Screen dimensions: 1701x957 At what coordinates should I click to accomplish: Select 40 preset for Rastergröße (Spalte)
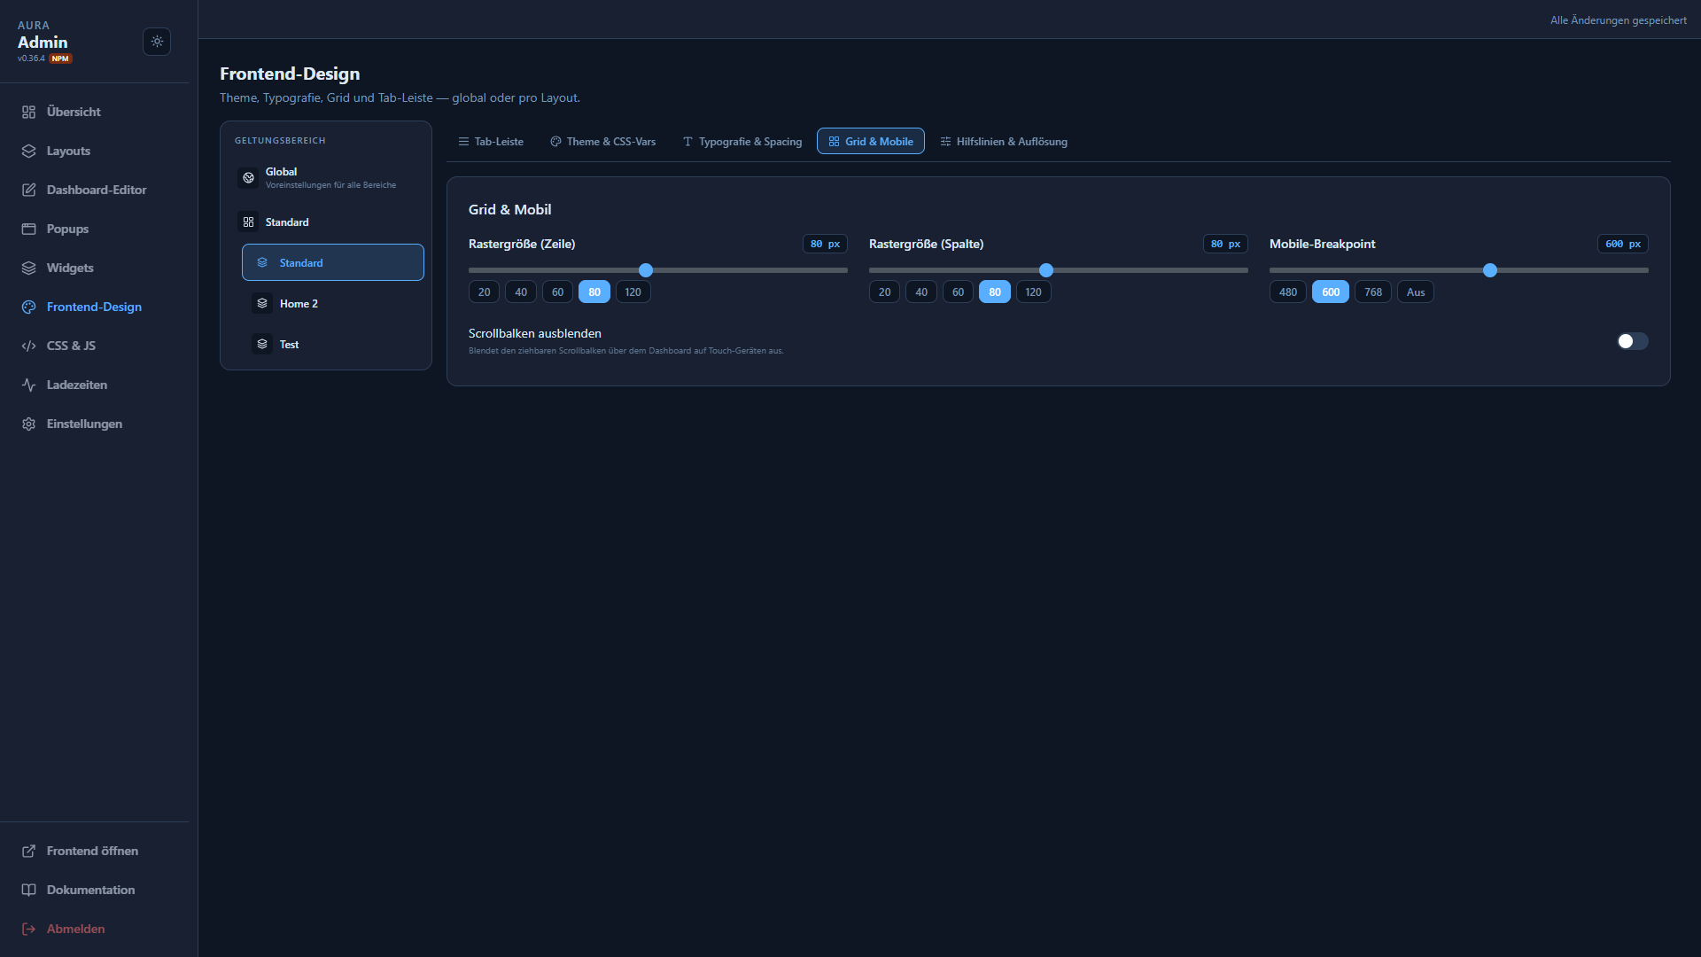tap(921, 292)
